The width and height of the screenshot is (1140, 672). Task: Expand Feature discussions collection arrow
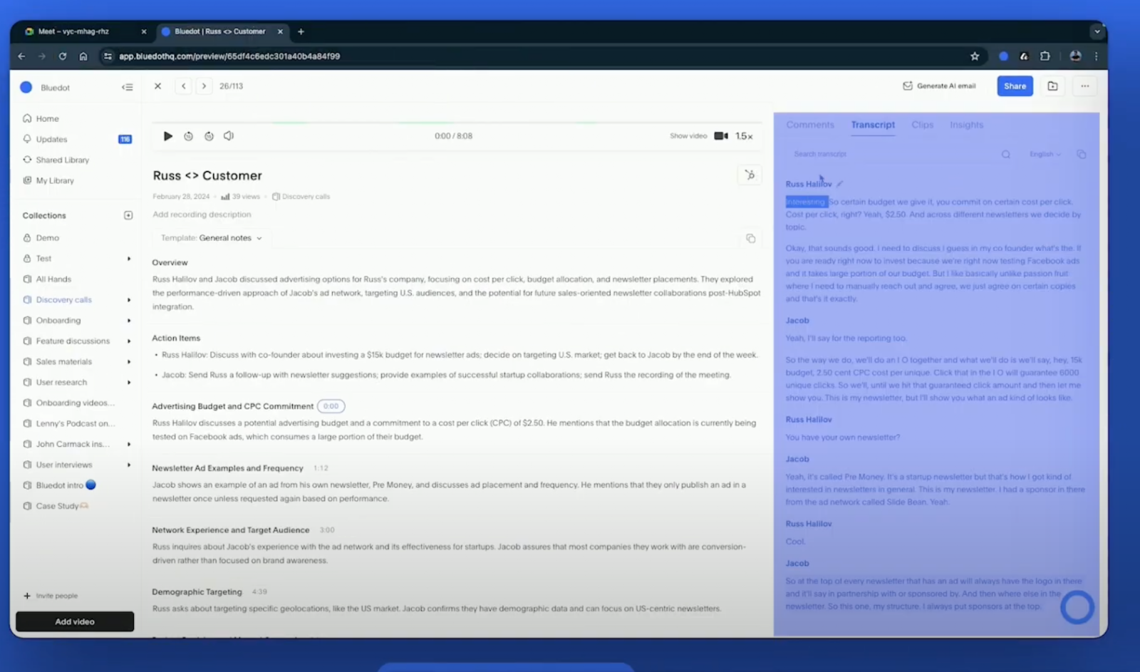click(x=129, y=341)
